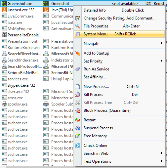Viewport: 167px width, 168px height.
Task: Expand the Navigate submenu arrow
Action: point(162,43)
